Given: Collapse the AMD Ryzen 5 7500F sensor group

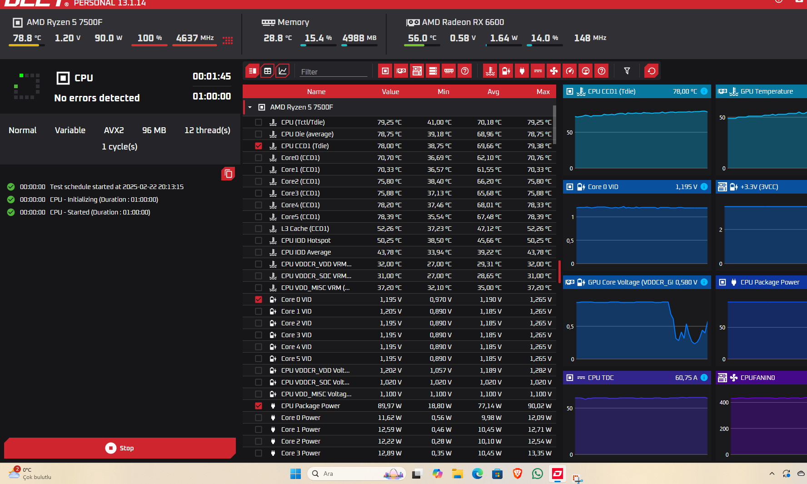Looking at the screenshot, I should (x=250, y=107).
